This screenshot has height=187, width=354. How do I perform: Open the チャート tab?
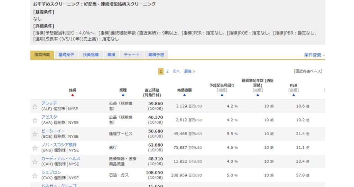tap(132, 55)
